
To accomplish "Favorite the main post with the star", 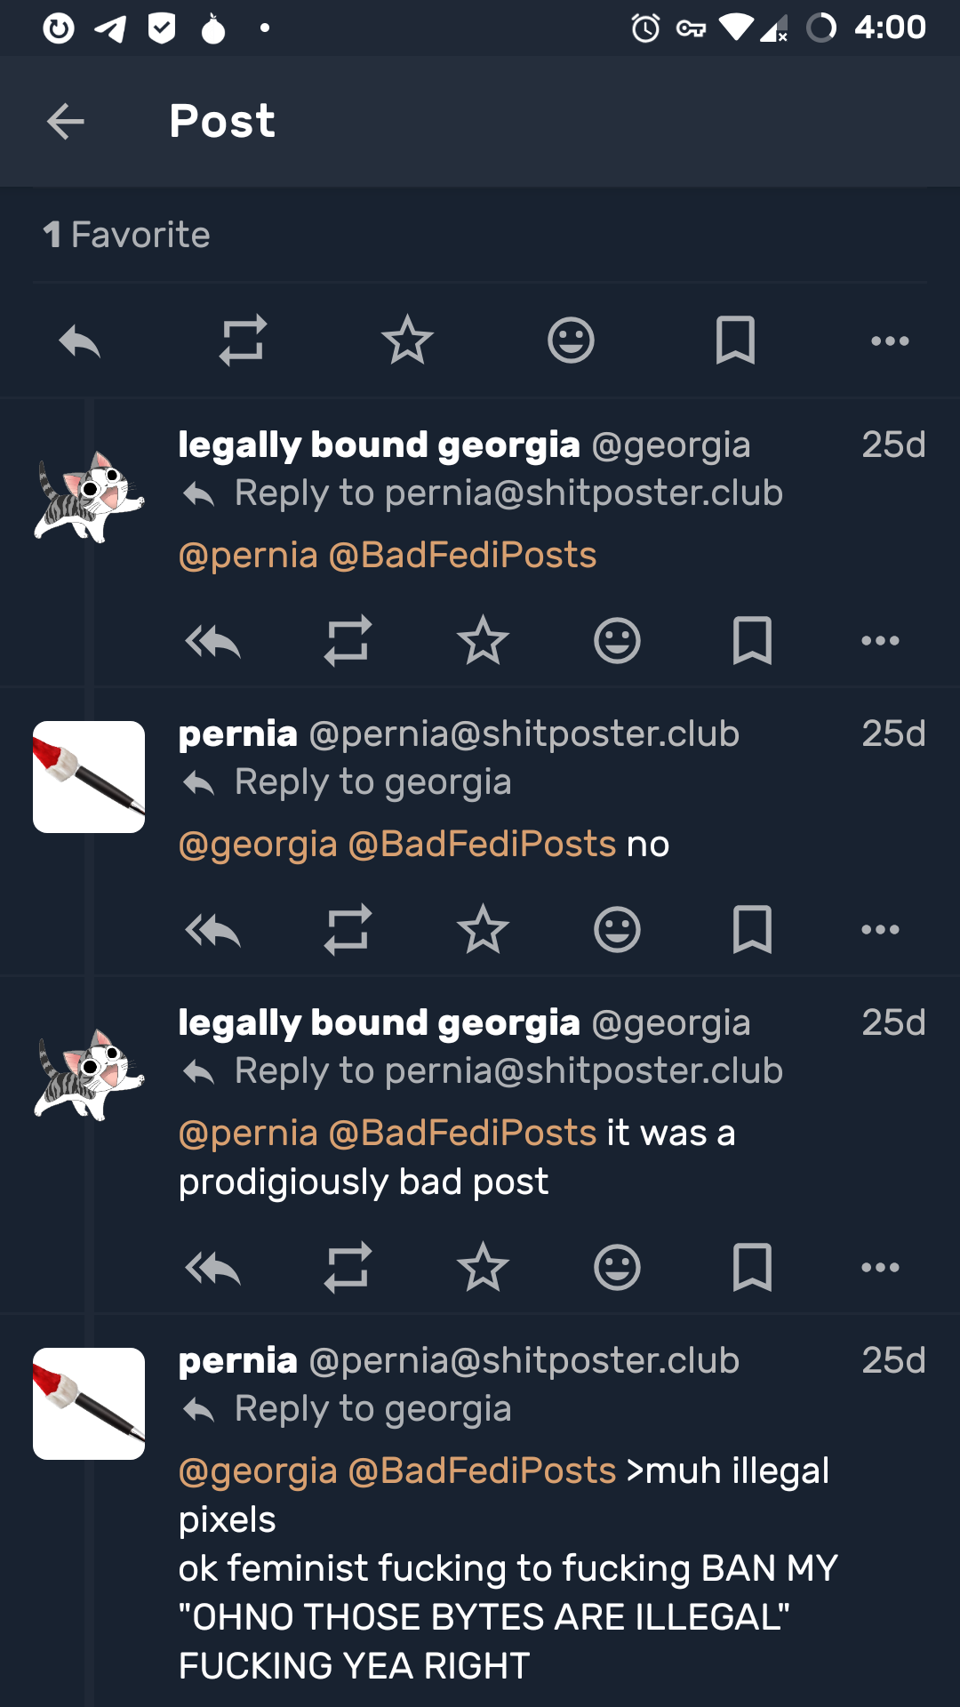I will [407, 341].
